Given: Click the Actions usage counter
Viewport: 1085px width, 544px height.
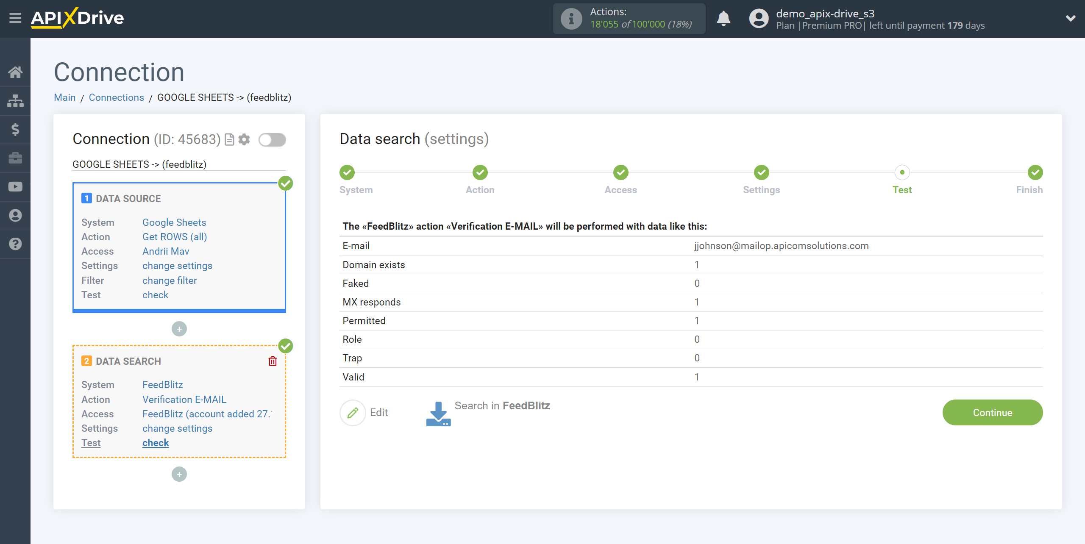Looking at the screenshot, I should click(x=641, y=24).
